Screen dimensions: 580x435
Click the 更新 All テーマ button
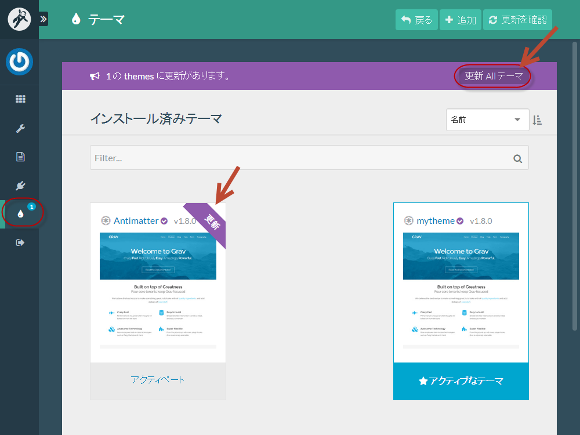tap(494, 76)
